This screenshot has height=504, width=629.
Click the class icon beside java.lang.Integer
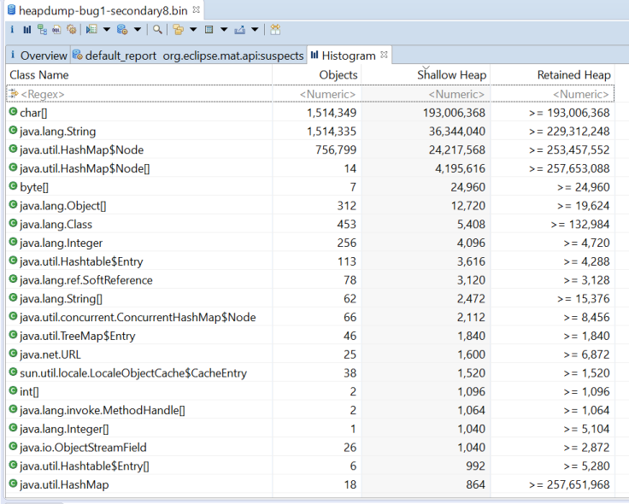click(x=13, y=243)
